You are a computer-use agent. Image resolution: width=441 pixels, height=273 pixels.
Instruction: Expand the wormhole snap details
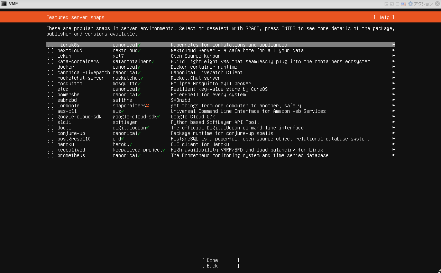point(394,106)
